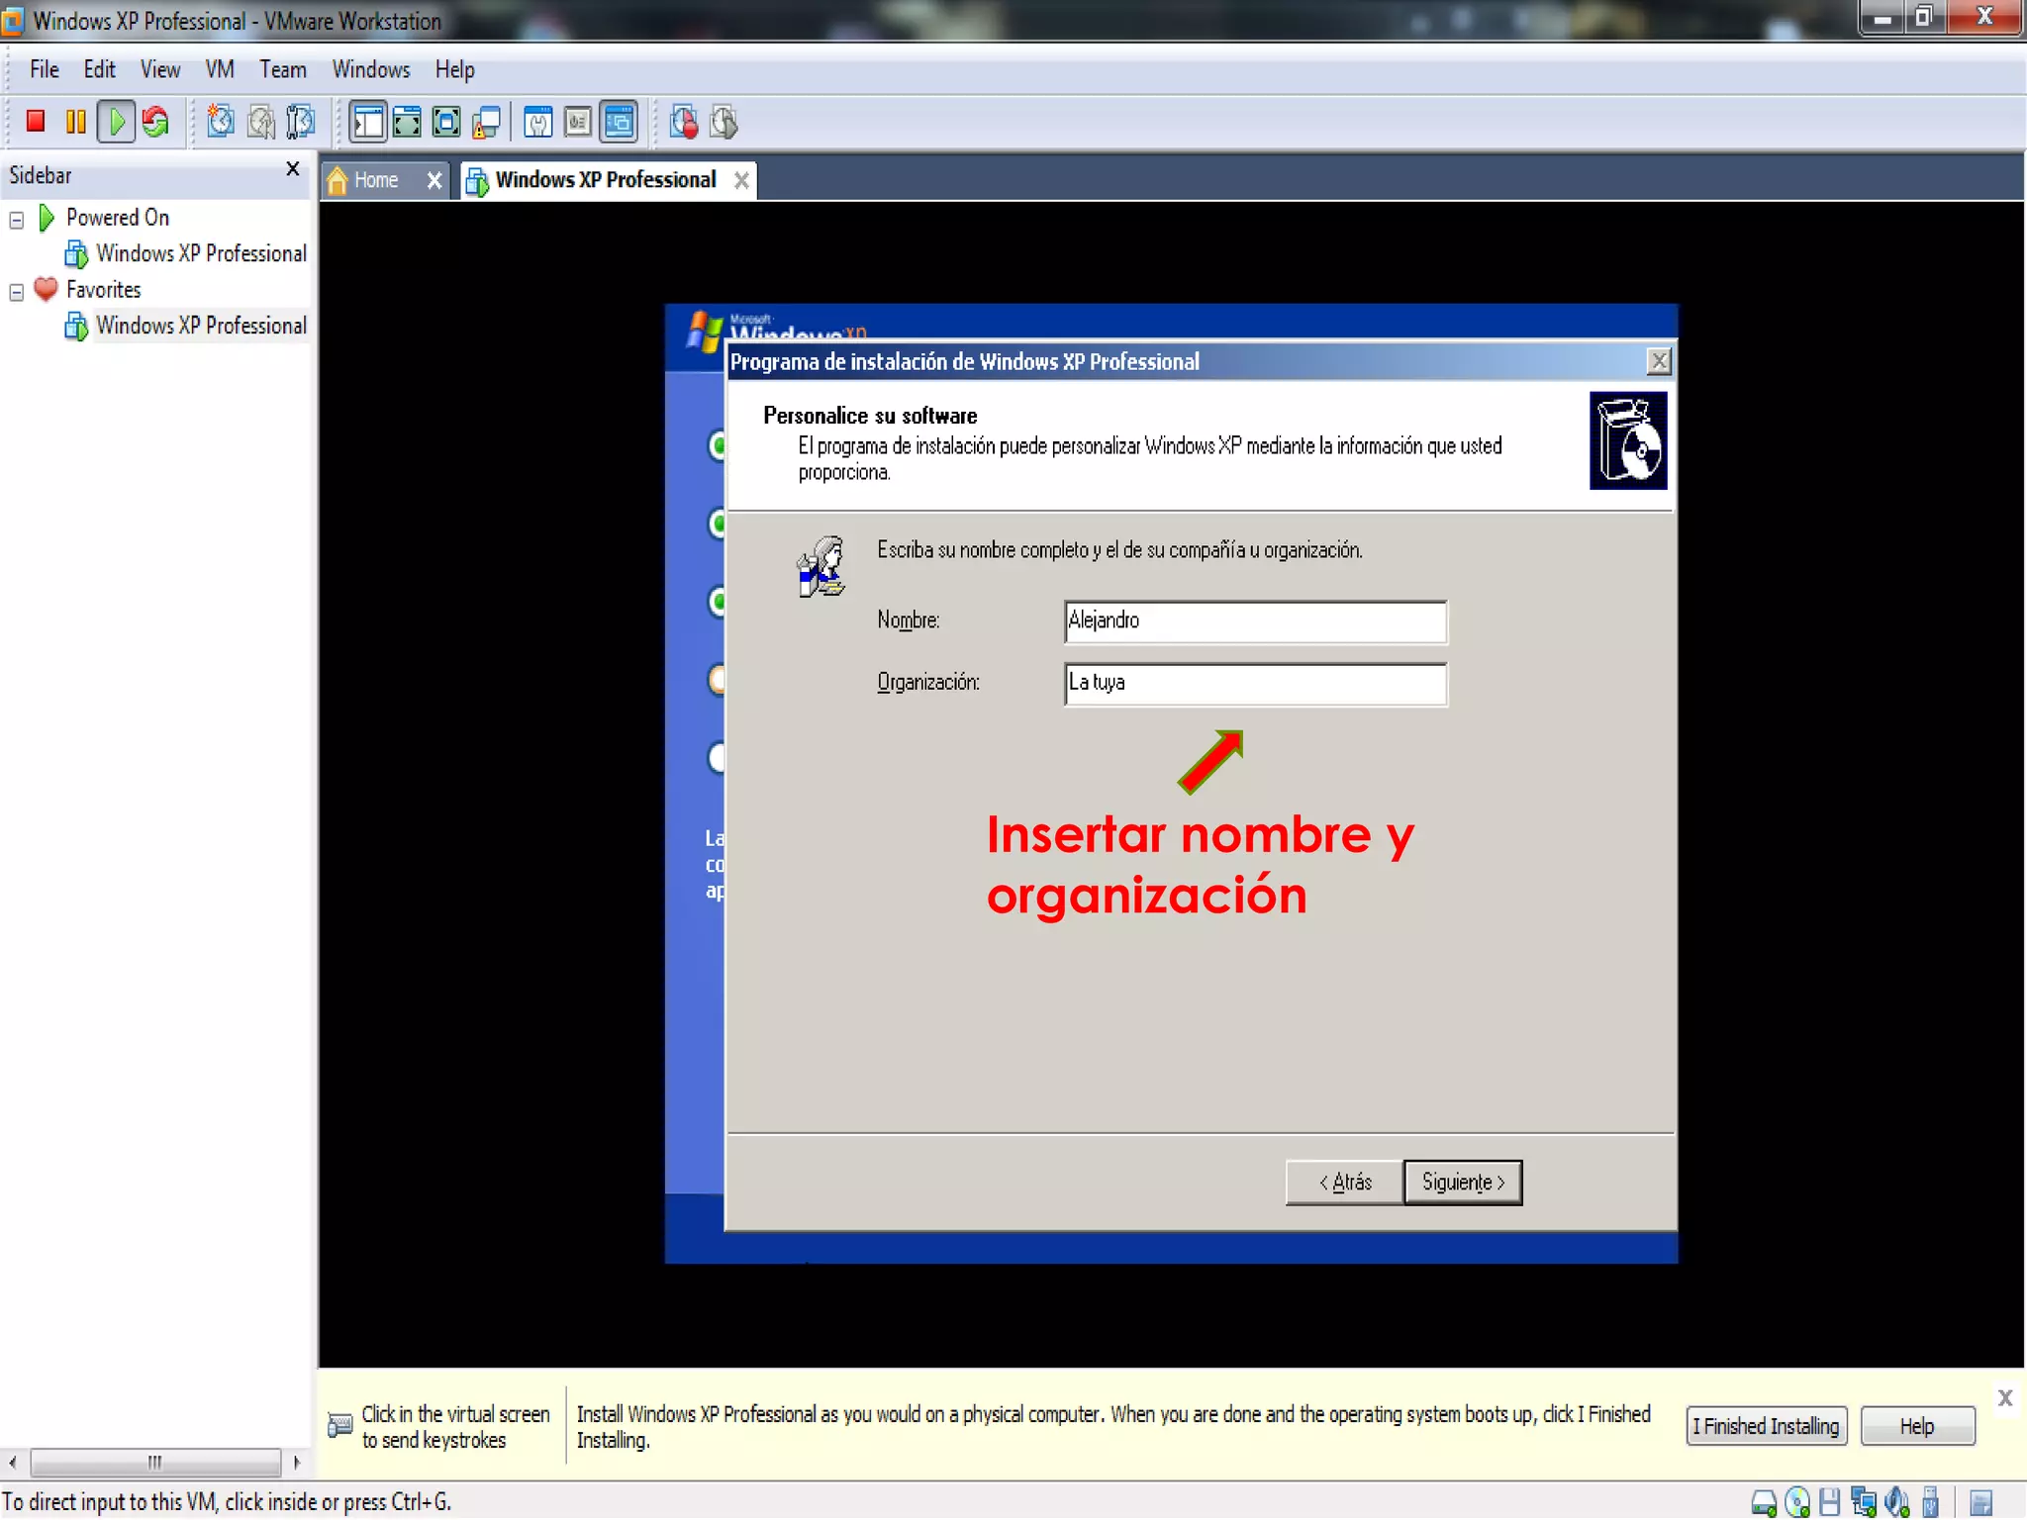Viewport: 2027px width, 1520px height.
Task: Click the Reset VM circular arrows icon
Action: tap(155, 122)
